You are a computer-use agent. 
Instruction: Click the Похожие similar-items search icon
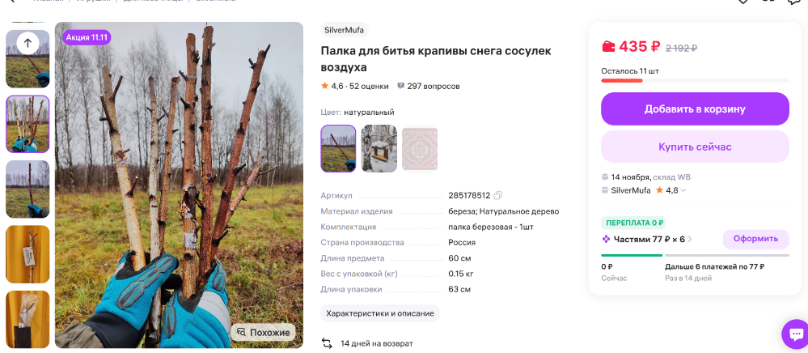241,333
